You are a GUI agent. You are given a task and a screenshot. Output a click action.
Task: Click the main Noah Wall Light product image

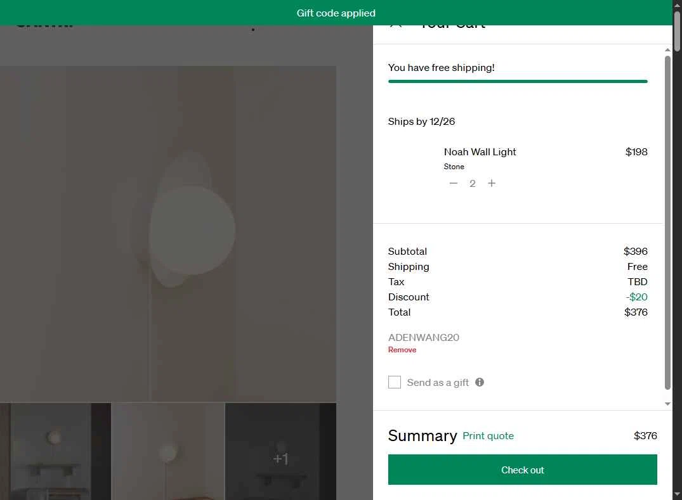click(x=168, y=234)
